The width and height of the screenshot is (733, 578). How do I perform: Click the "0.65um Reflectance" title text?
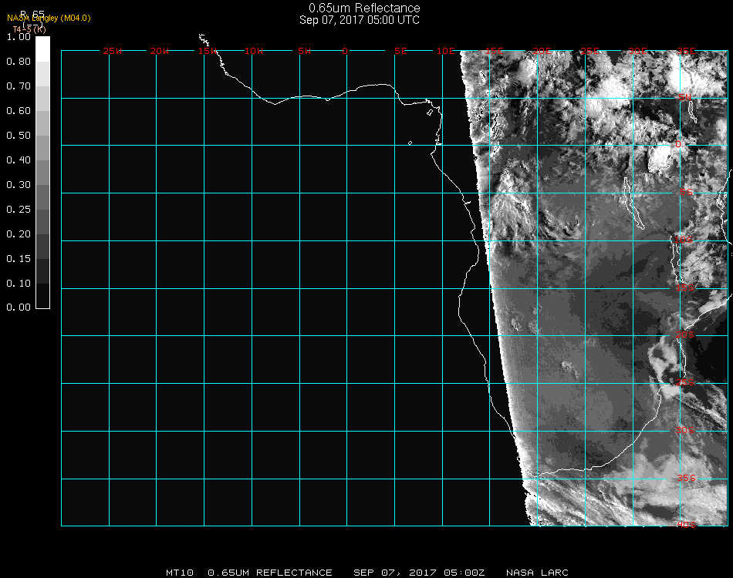click(364, 8)
